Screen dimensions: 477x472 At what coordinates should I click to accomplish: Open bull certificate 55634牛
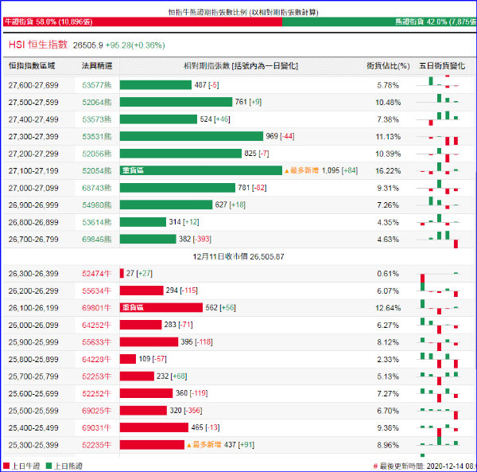click(x=97, y=291)
